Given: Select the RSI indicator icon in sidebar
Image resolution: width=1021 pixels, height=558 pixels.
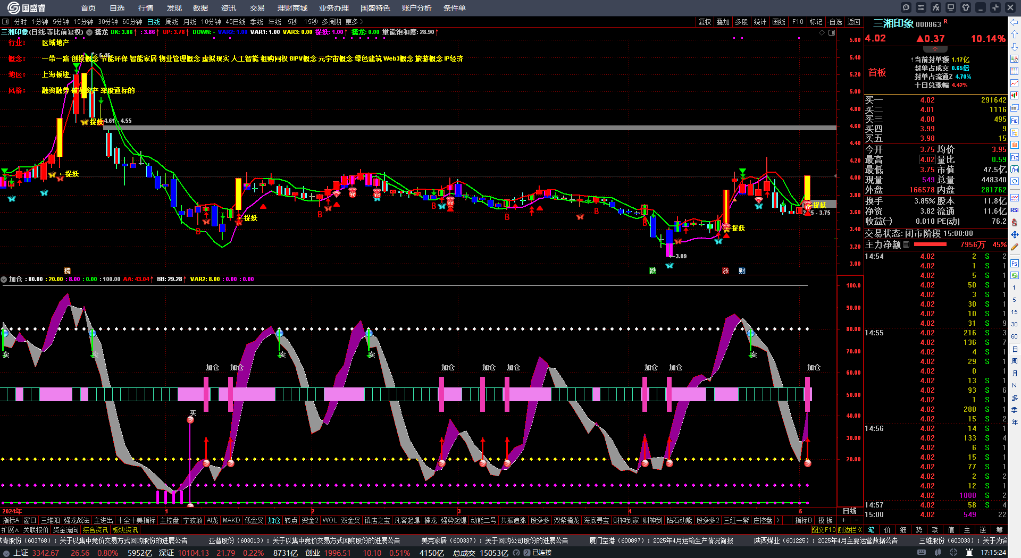Looking at the screenshot, I should 1015,210.
